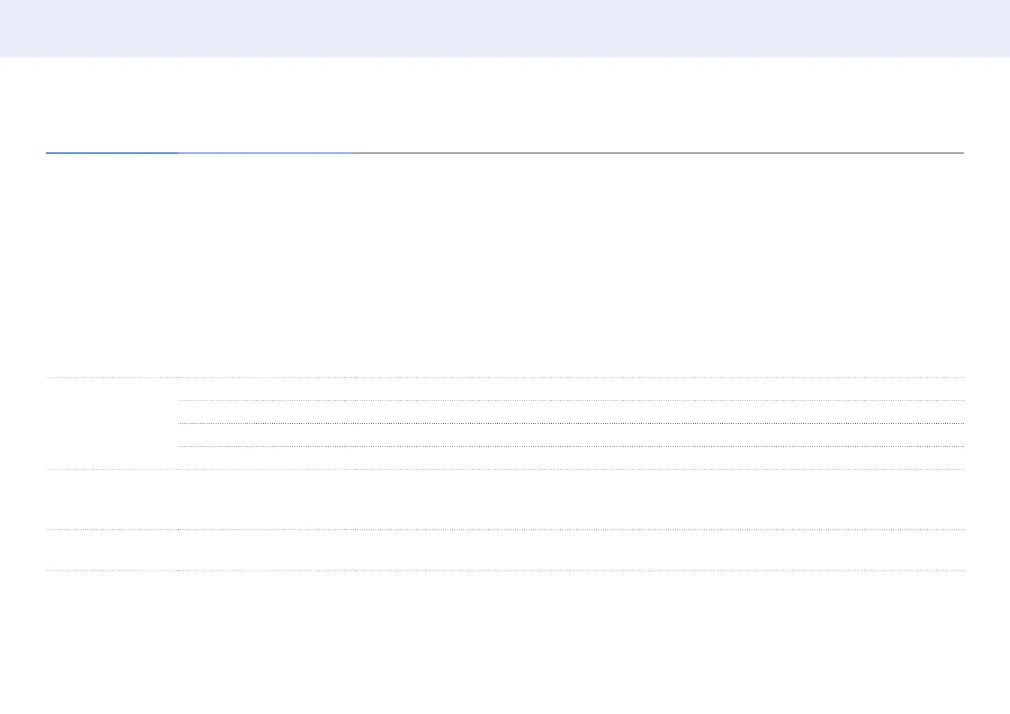
Task: Click the second indented sub-row in the table
Action: click(570, 412)
